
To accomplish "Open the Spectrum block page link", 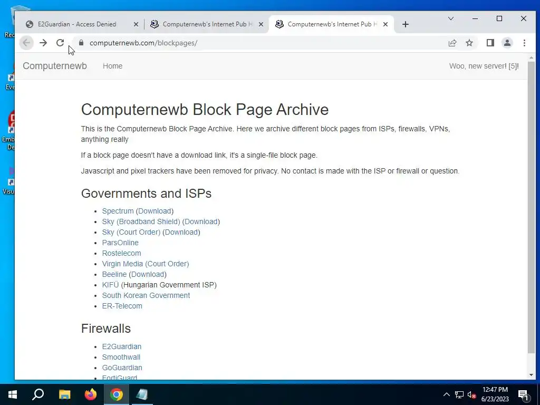I will coord(118,211).
